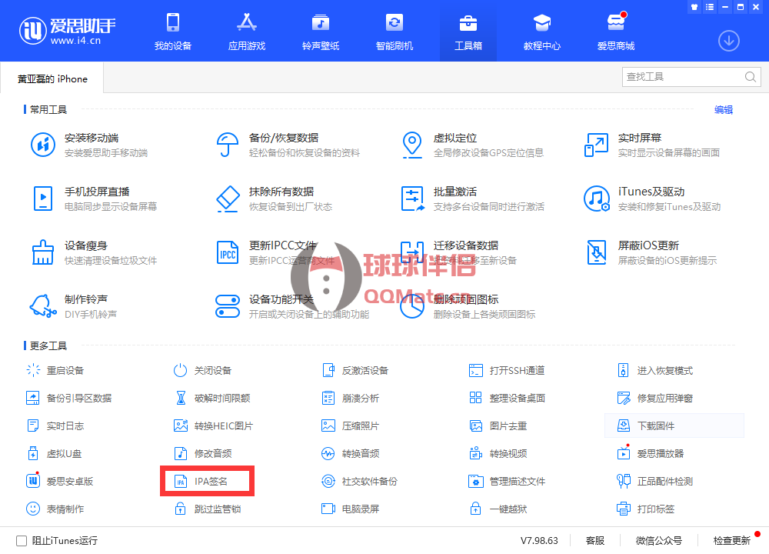Select the 设备瘦身 broom icon
The height and width of the screenshot is (554, 769).
(x=44, y=252)
